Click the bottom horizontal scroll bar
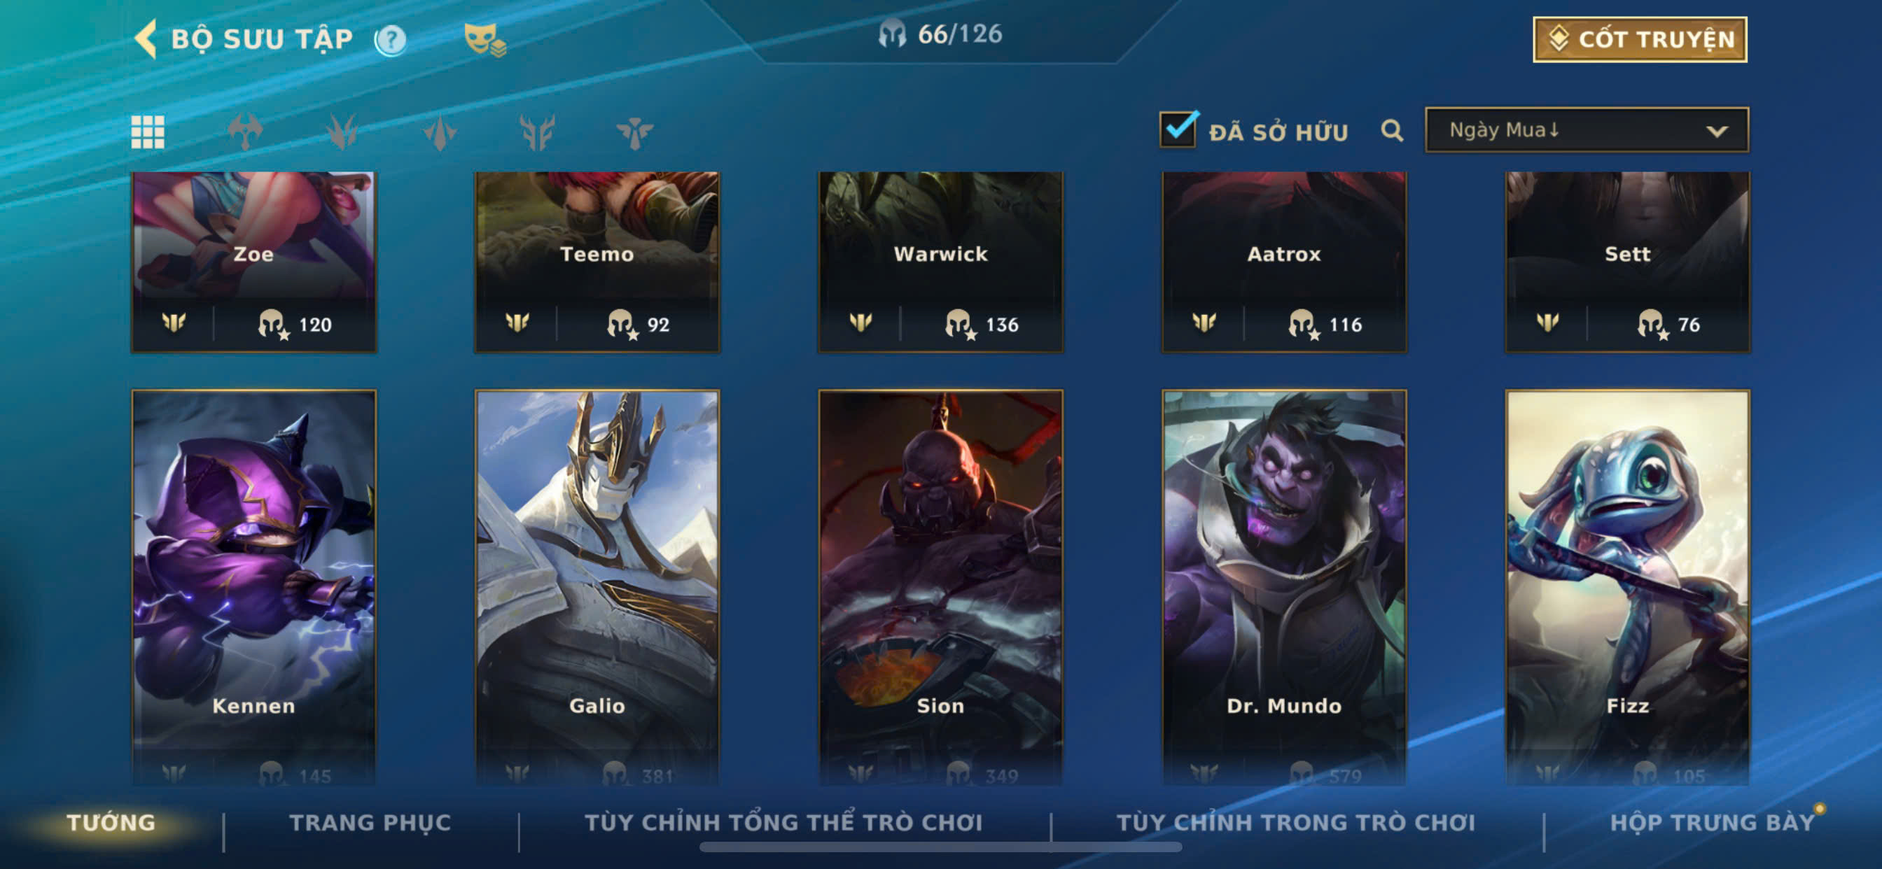The image size is (1882, 869). click(x=940, y=847)
